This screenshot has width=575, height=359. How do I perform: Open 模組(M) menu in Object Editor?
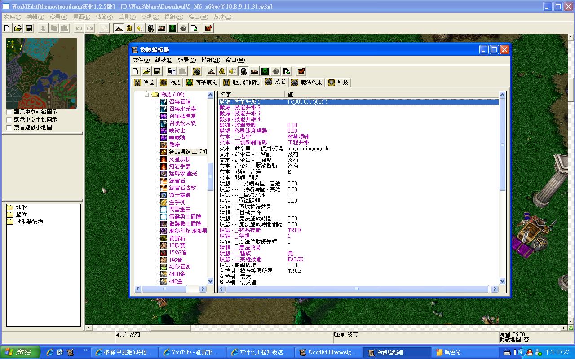click(211, 60)
